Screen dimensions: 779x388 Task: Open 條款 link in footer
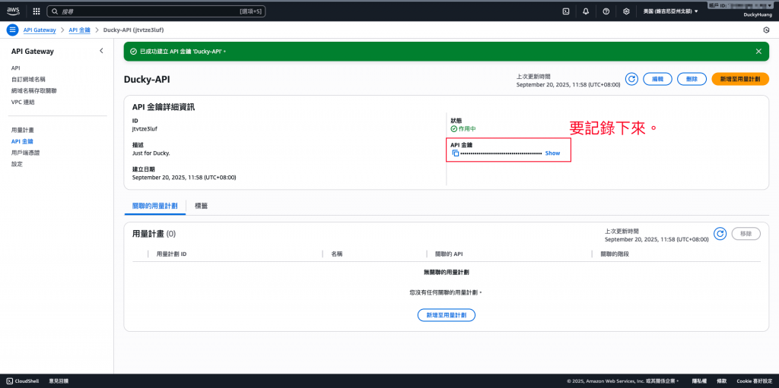pyautogui.click(x=721, y=381)
